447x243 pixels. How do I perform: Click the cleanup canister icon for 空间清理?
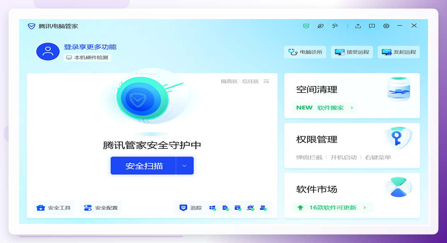(399, 89)
